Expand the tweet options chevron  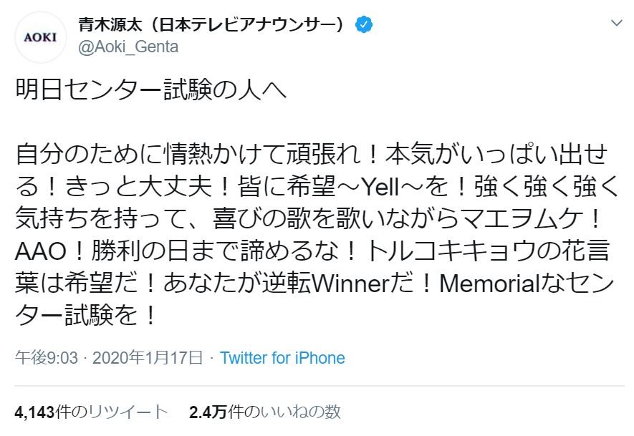pyautogui.click(x=615, y=24)
